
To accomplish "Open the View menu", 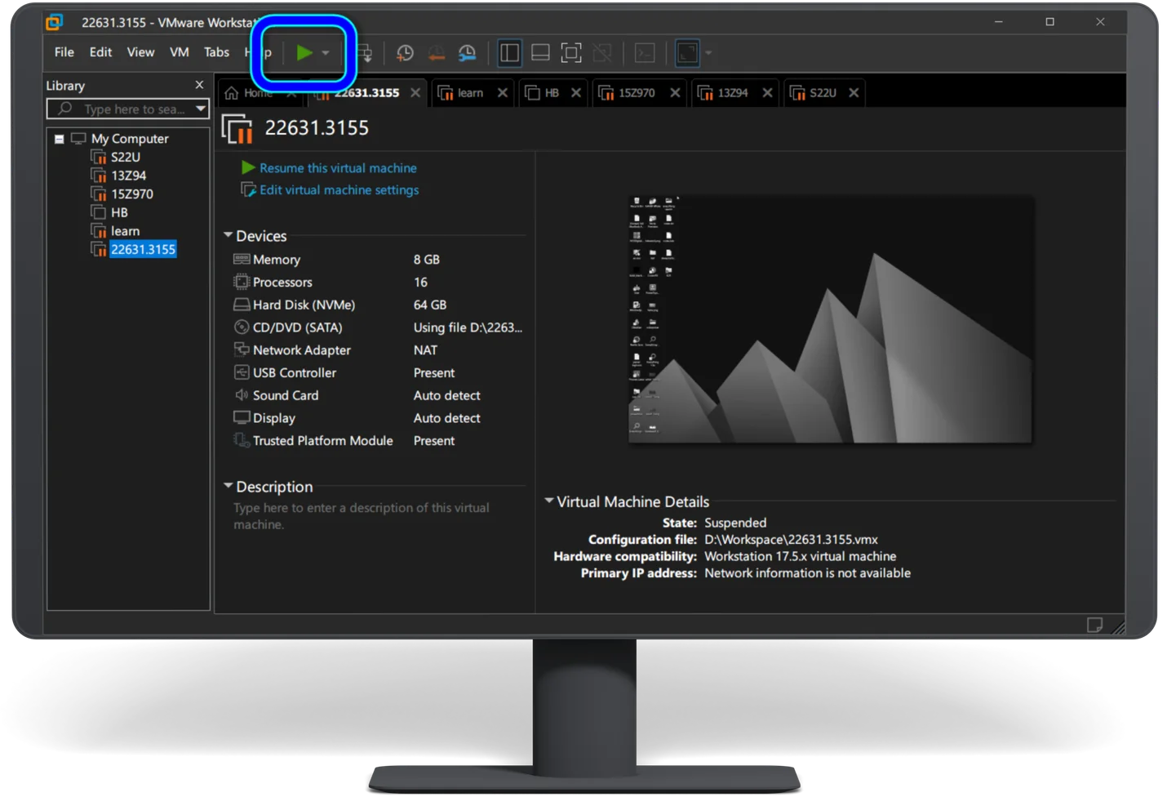I will coord(140,52).
